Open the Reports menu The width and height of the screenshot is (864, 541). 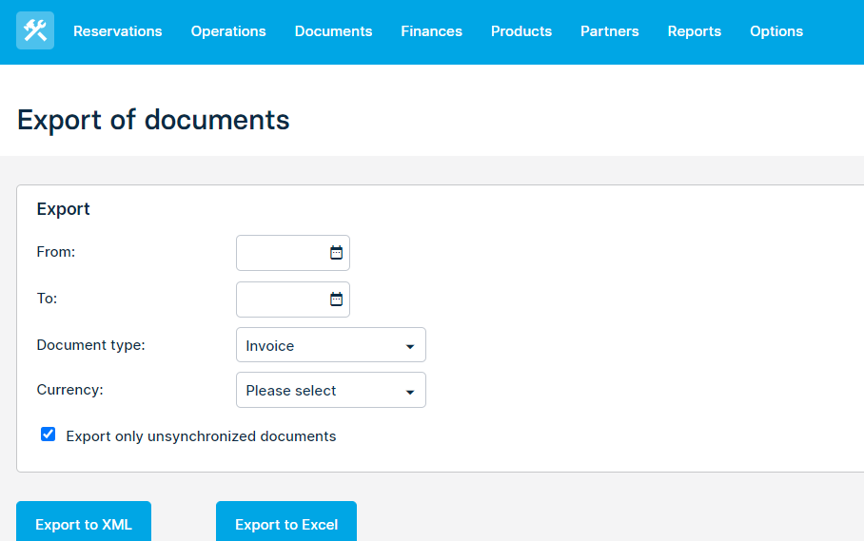pyautogui.click(x=695, y=31)
